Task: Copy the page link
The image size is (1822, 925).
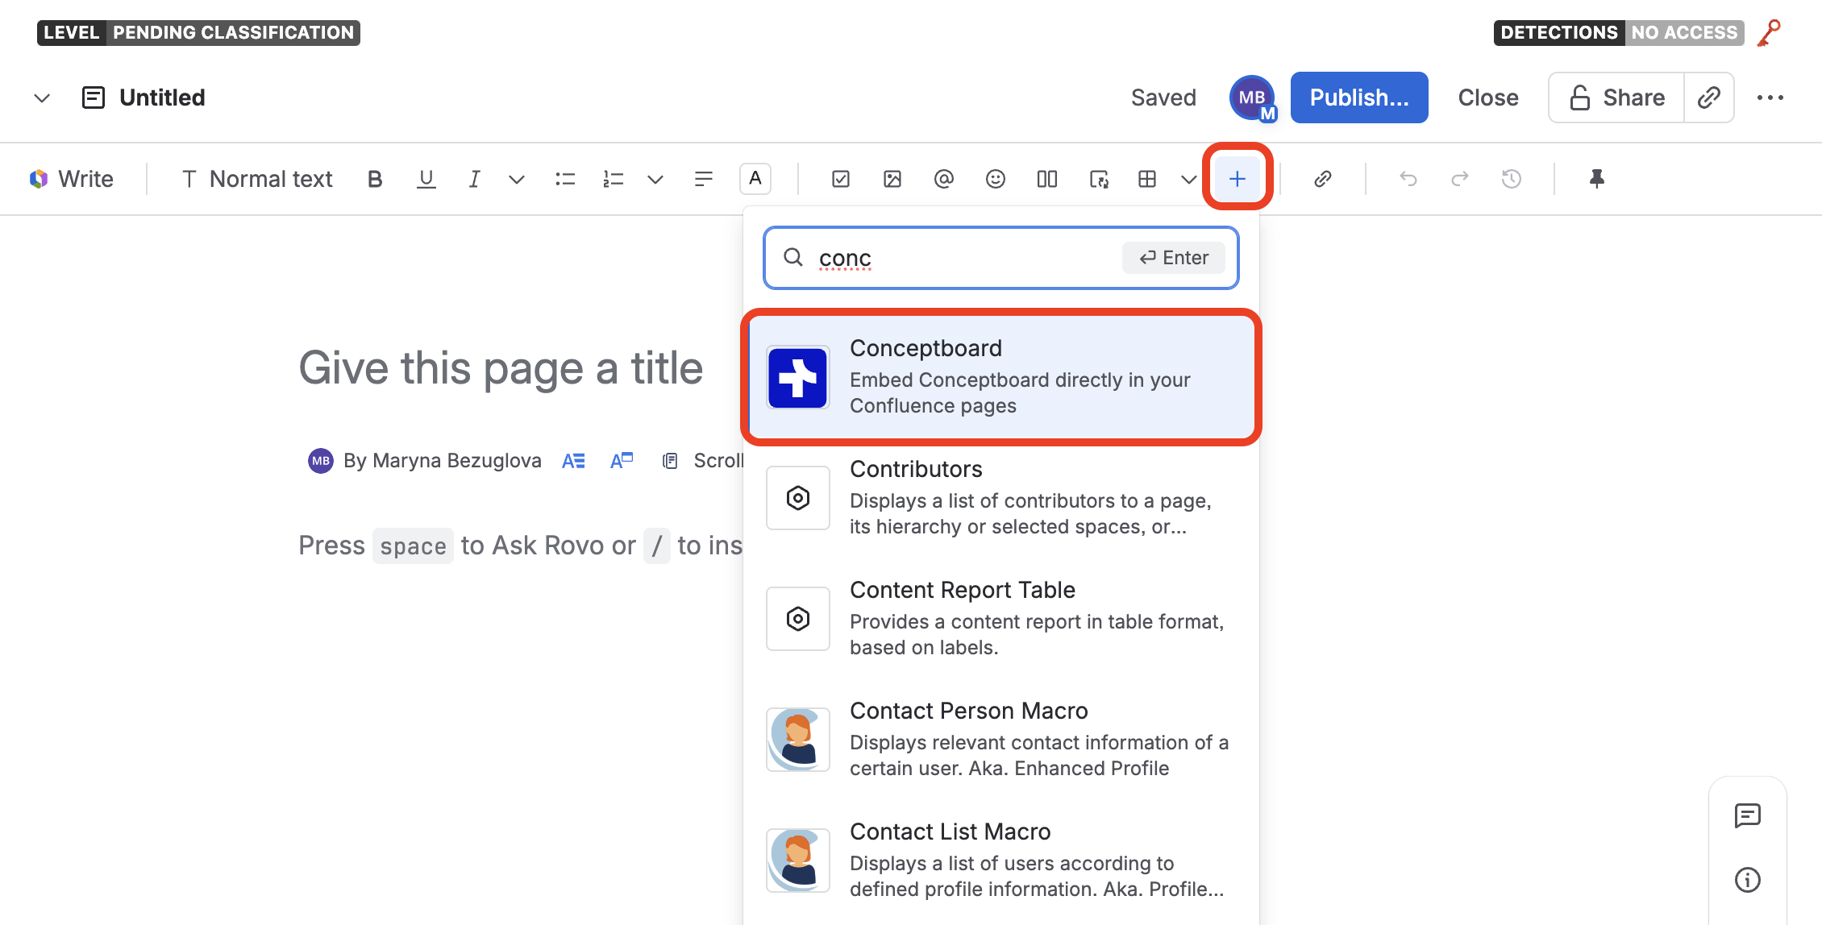Action: pyautogui.click(x=1709, y=97)
